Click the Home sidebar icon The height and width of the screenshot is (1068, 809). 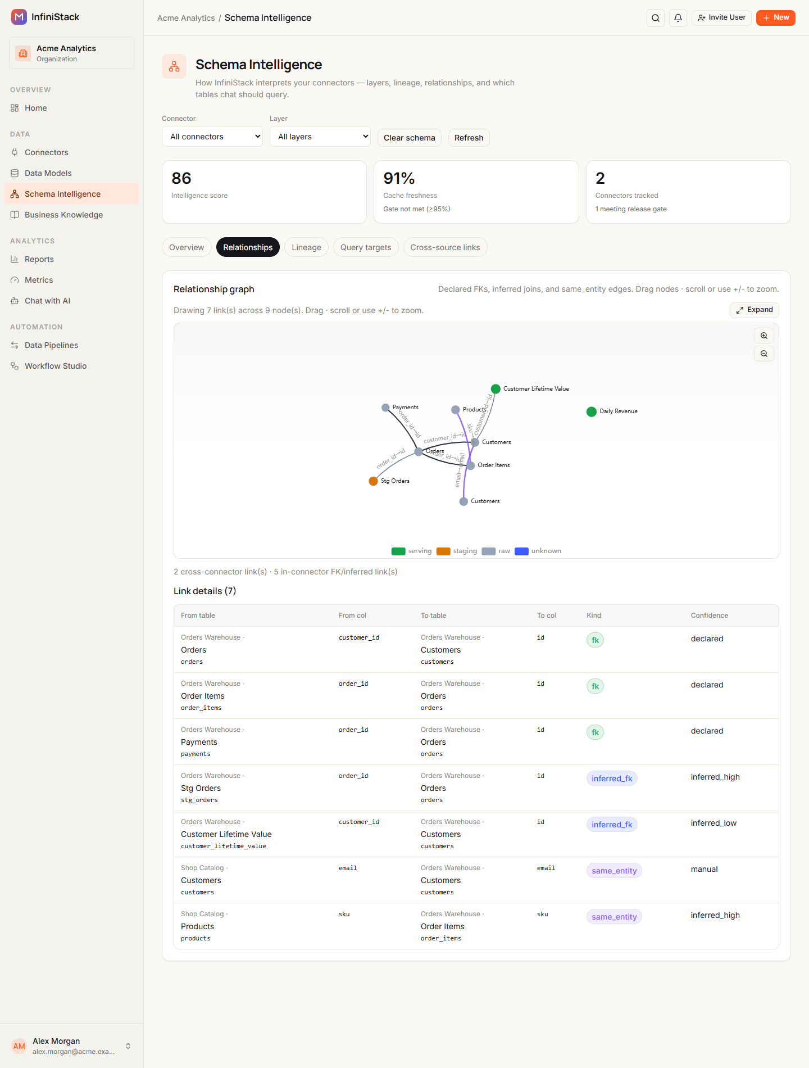[15, 108]
